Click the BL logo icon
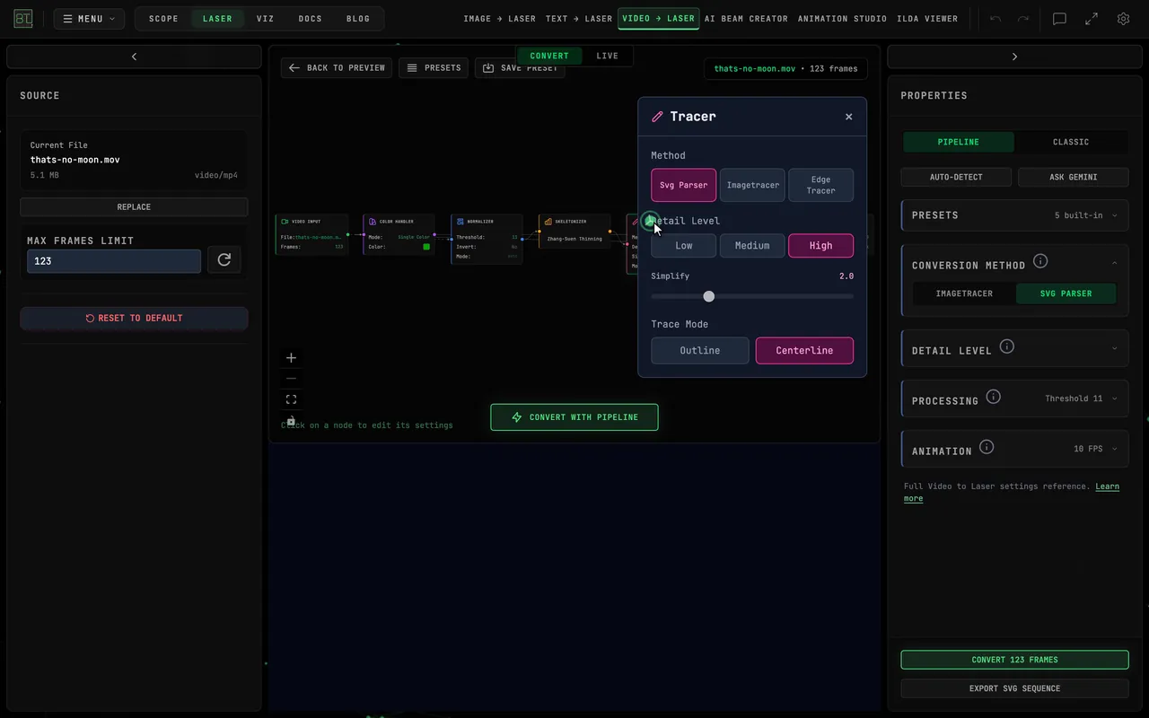1149x718 pixels. coord(23,19)
